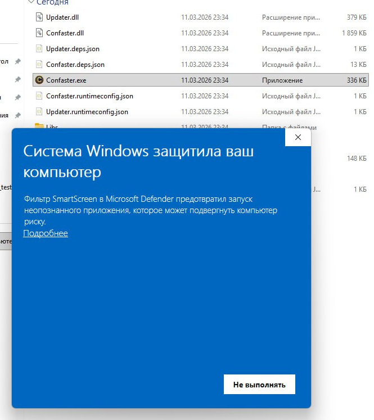
Task: Click the Confaster.exe application icon
Action: click(39, 80)
